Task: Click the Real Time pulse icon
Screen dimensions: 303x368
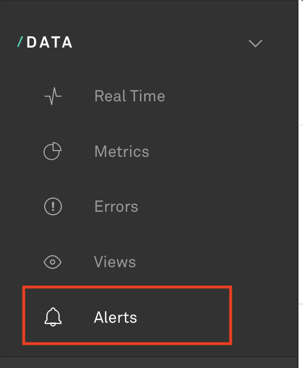Action: (x=53, y=96)
